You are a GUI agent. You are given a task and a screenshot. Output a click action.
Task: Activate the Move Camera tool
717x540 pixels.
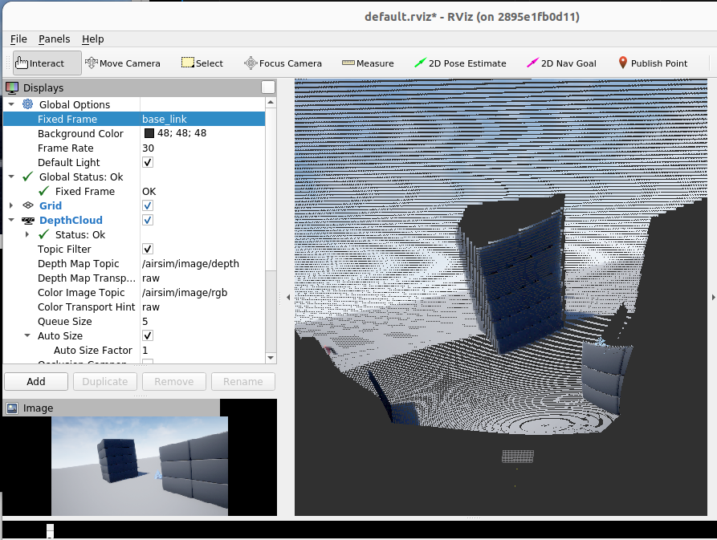(x=122, y=63)
